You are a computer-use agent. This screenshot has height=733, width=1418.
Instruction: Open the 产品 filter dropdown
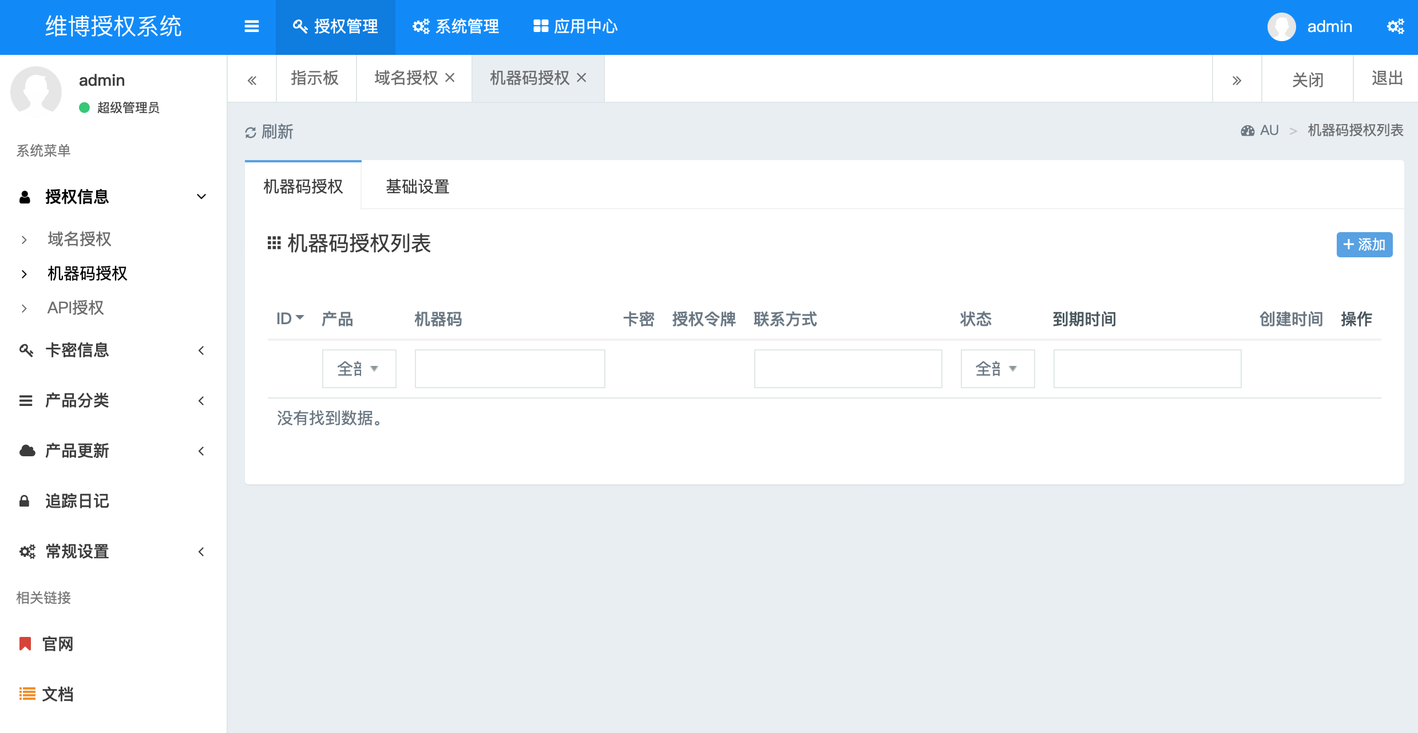359,369
